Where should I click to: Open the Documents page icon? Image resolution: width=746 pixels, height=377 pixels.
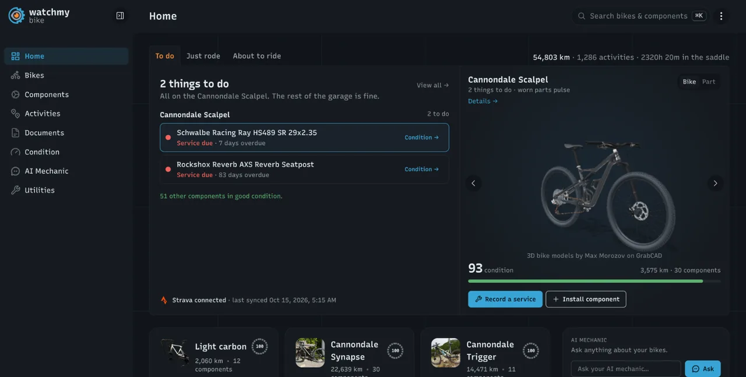click(16, 133)
